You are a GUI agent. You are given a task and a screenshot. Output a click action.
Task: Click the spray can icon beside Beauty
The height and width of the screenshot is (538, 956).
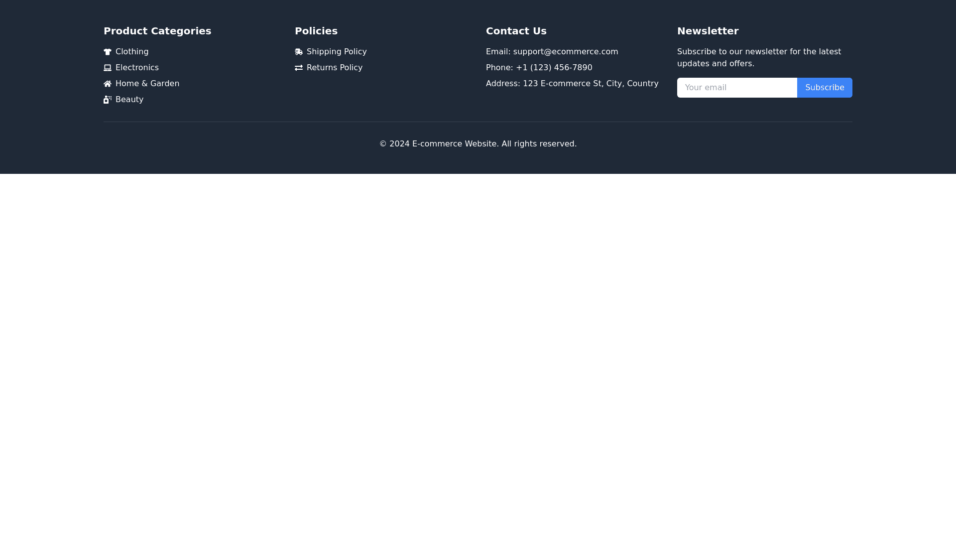click(108, 100)
